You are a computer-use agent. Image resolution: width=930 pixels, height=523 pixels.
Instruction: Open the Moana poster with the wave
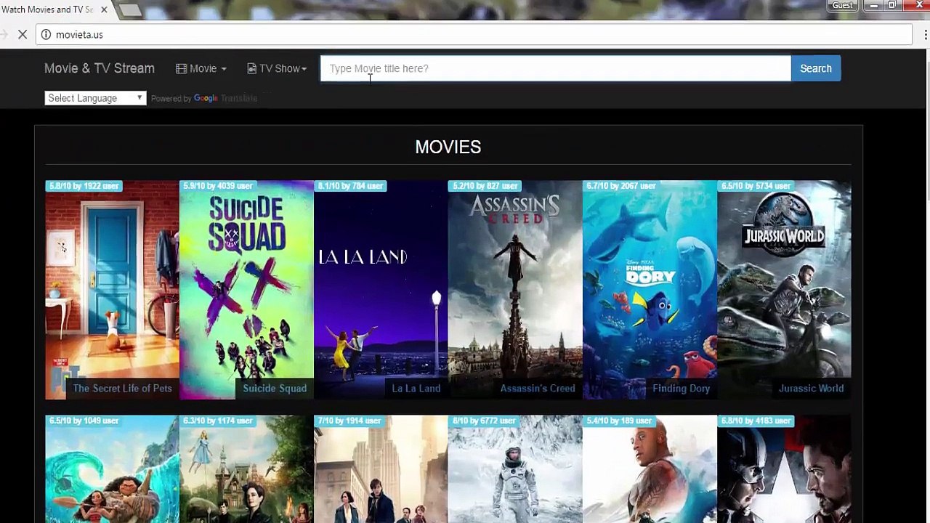tap(112, 469)
